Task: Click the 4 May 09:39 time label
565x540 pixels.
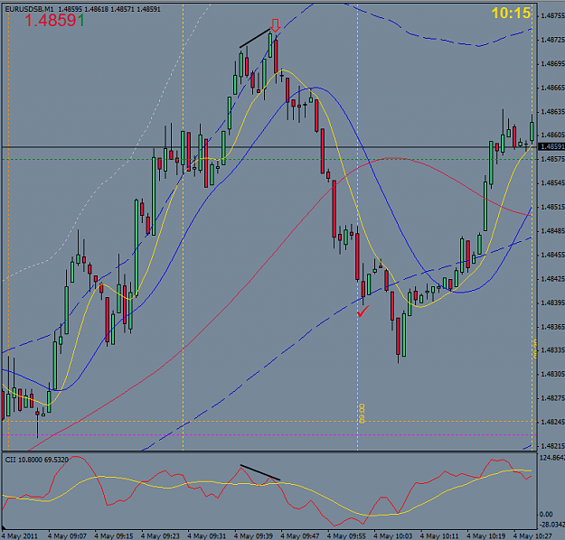Action: (253, 535)
